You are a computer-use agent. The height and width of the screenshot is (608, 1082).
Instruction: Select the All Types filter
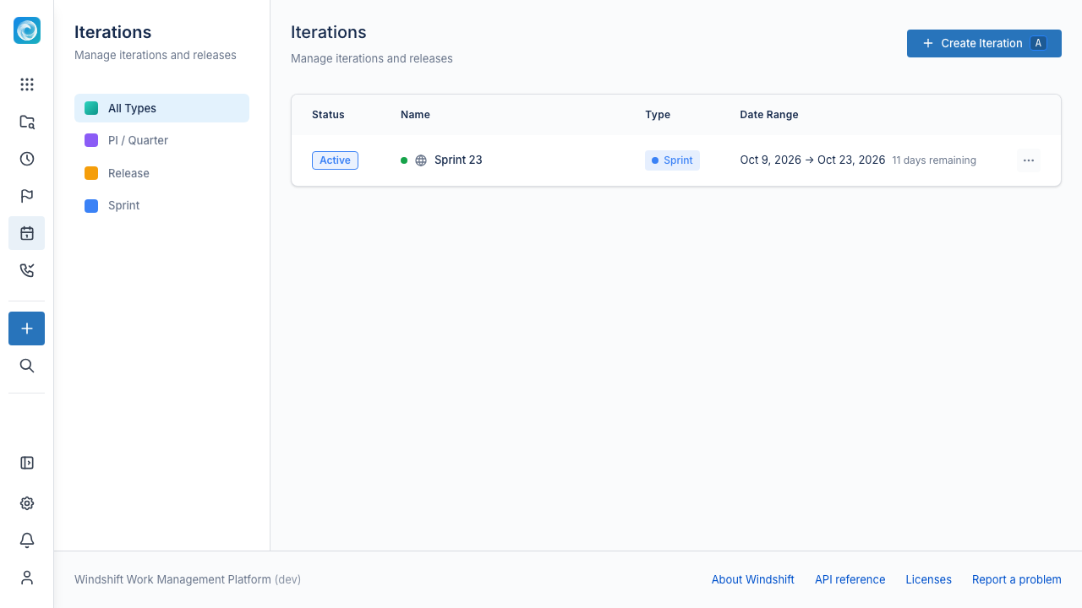click(161, 108)
